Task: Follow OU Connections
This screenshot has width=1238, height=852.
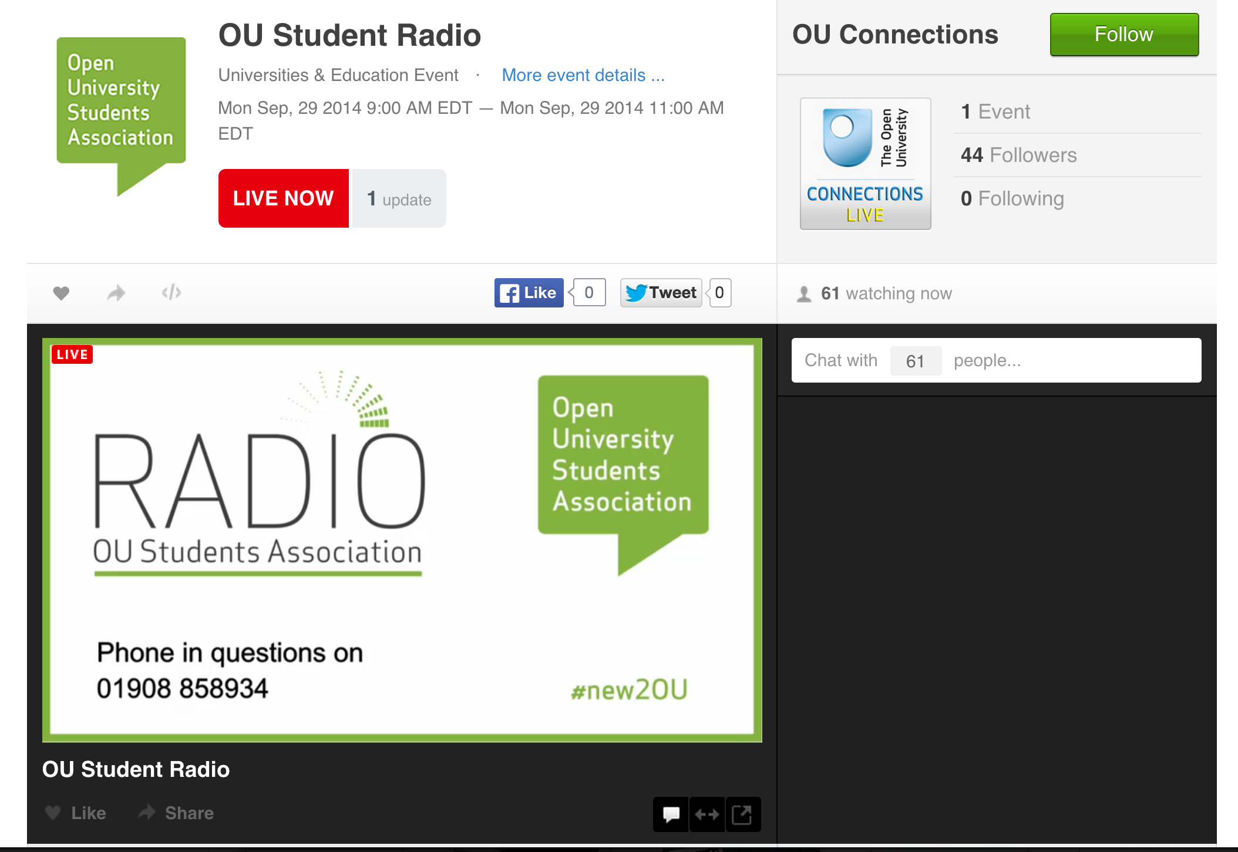Action: coord(1123,35)
